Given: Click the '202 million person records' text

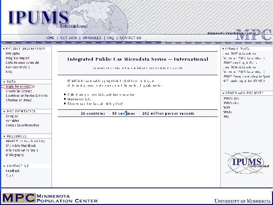Looking at the screenshot, I should [x=168, y=114].
